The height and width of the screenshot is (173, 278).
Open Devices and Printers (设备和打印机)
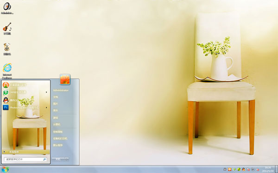coord(60,138)
